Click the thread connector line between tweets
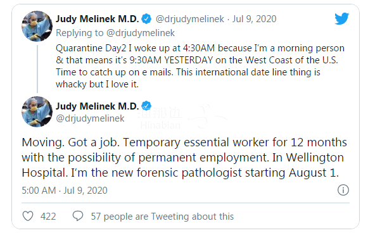 37,69
